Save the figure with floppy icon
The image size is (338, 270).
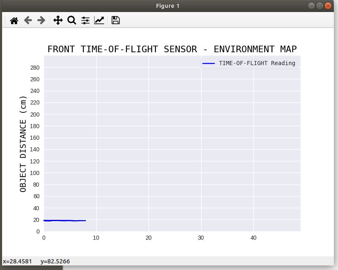click(116, 20)
